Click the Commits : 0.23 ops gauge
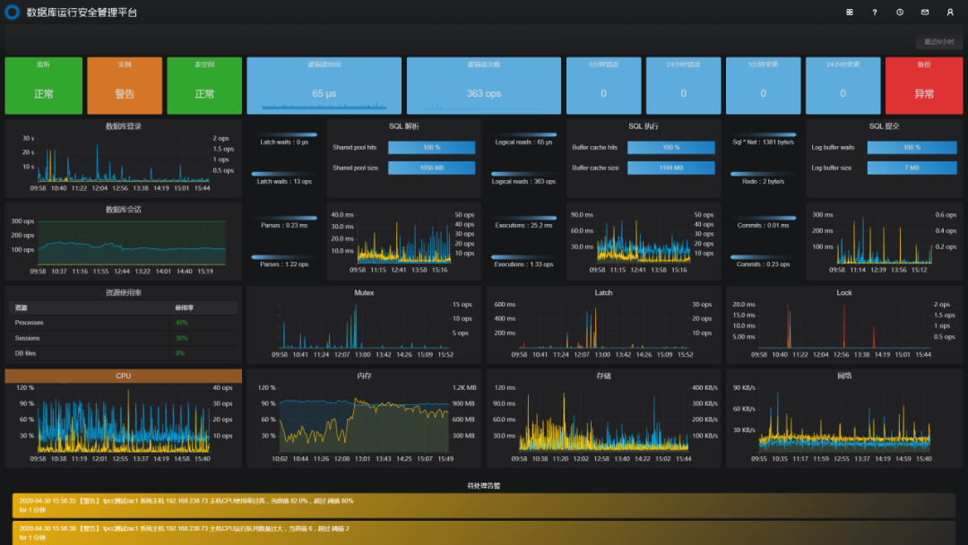Screen dimensions: 968x545 tap(763, 261)
